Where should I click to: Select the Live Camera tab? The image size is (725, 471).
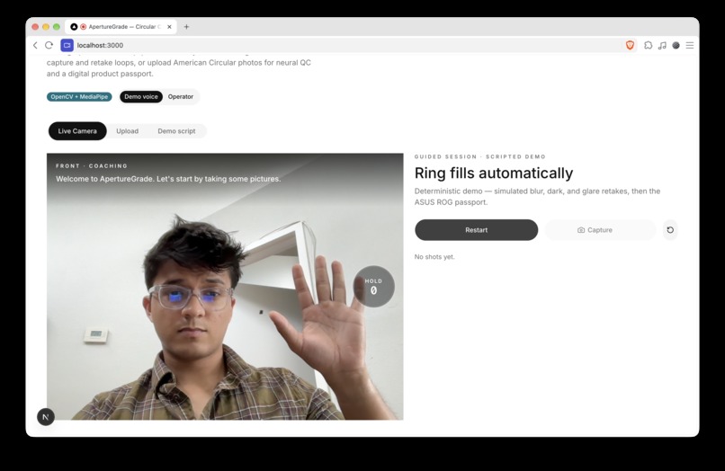coord(77,131)
